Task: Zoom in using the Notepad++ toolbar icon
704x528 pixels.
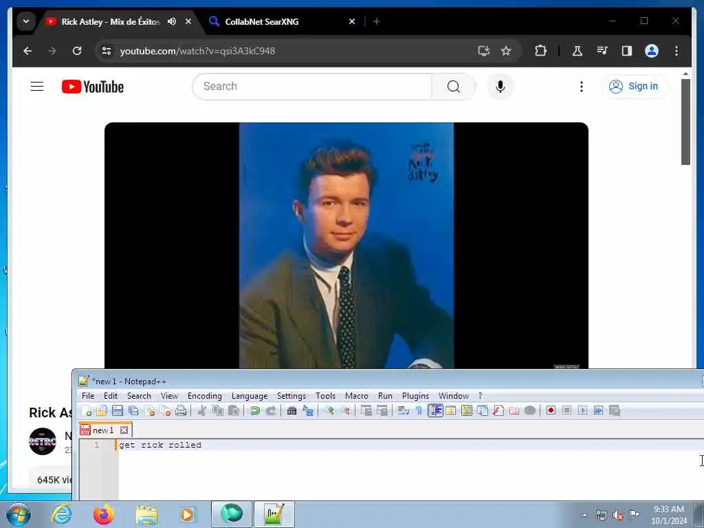Action: pyautogui.click(x=329, y=410)
